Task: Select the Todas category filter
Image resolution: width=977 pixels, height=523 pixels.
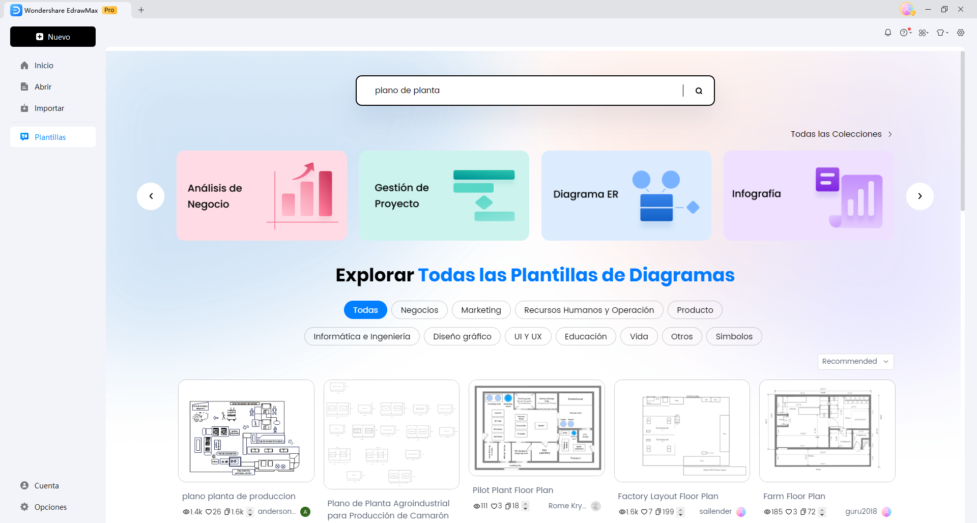Action: click(365, 310)
